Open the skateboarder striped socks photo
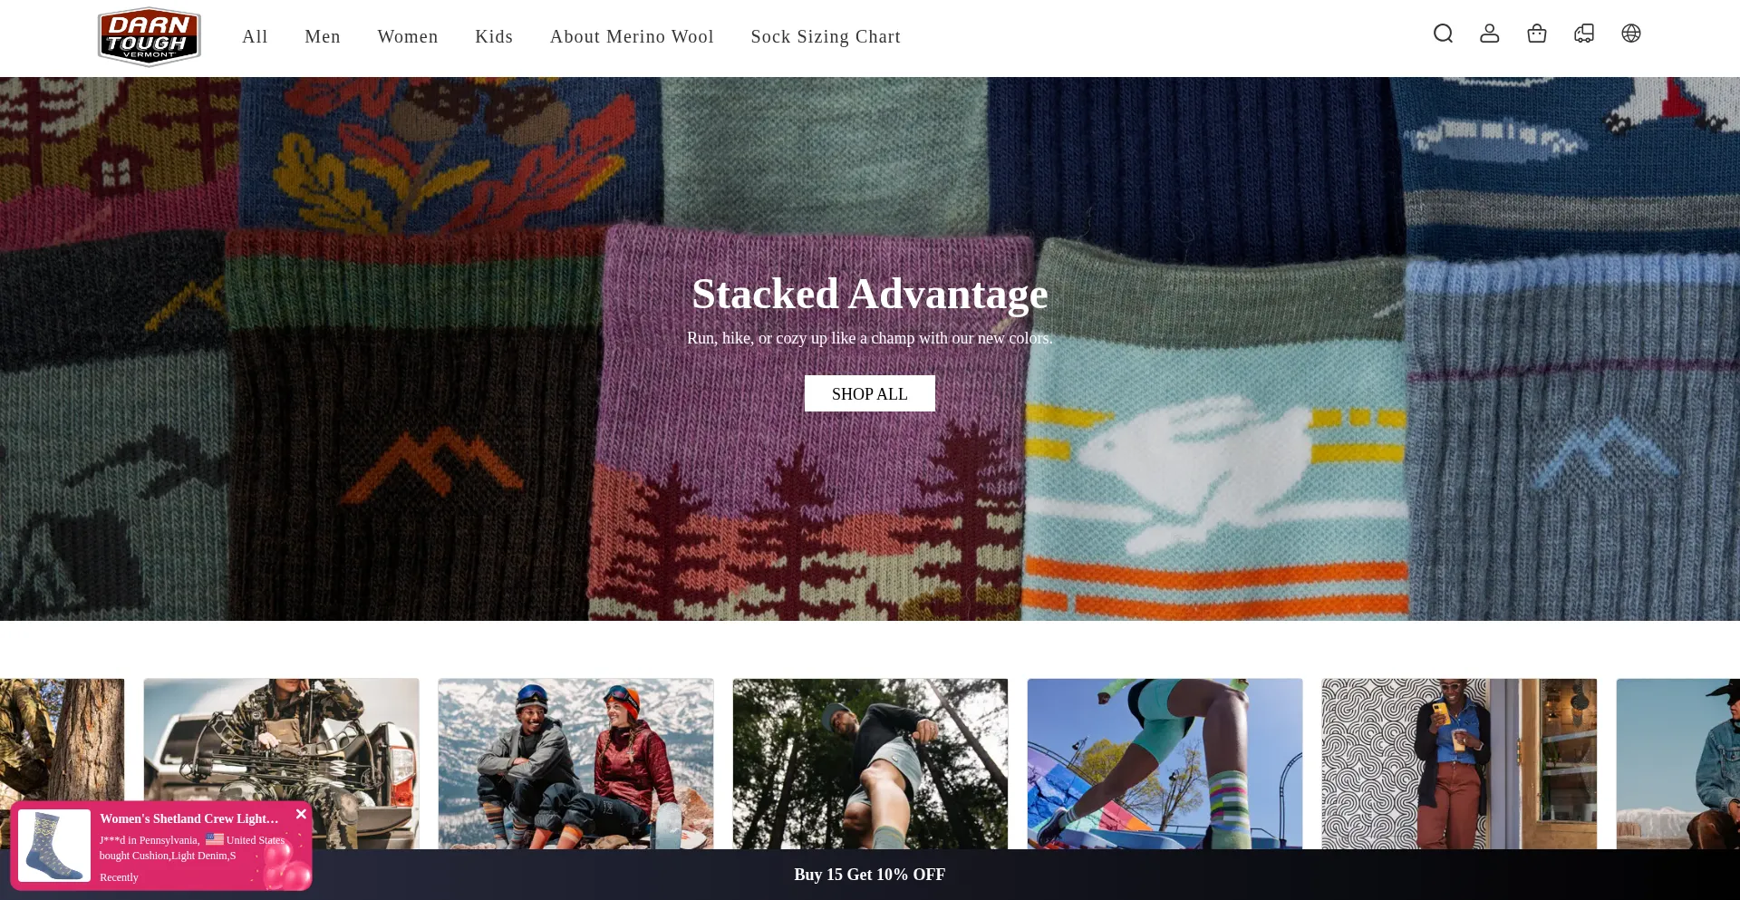 click(x=1165, y=763)
